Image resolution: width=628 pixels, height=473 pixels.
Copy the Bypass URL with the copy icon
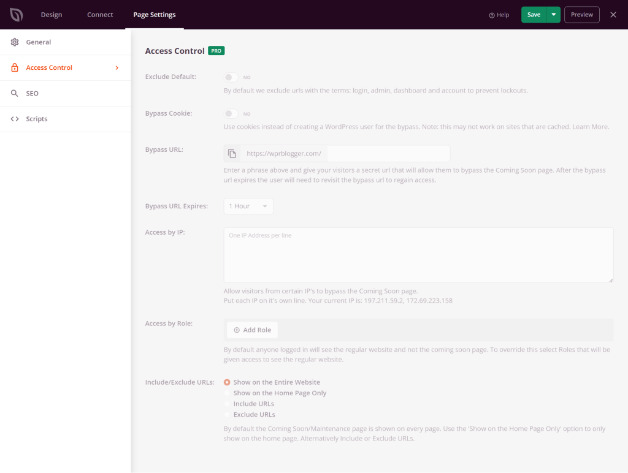232,154
